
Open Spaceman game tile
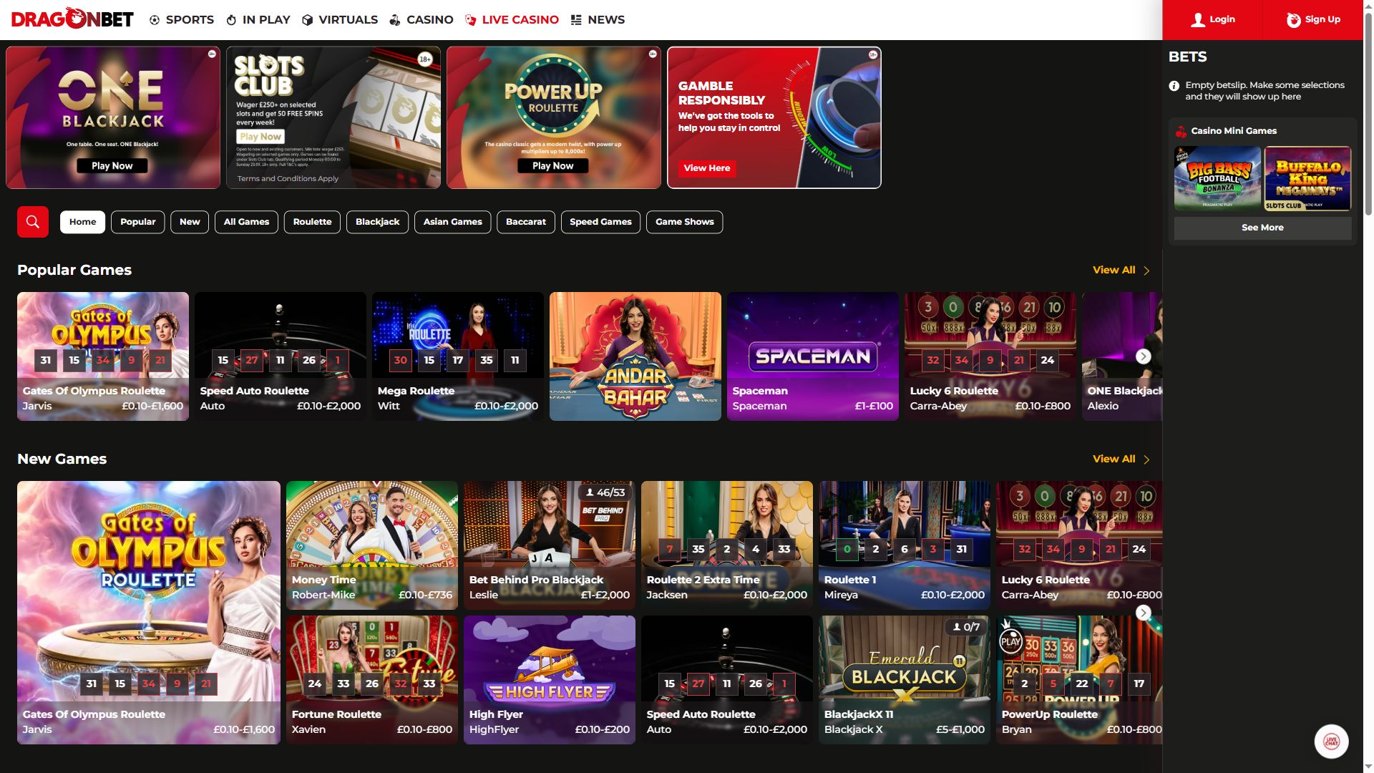point(813,356)
